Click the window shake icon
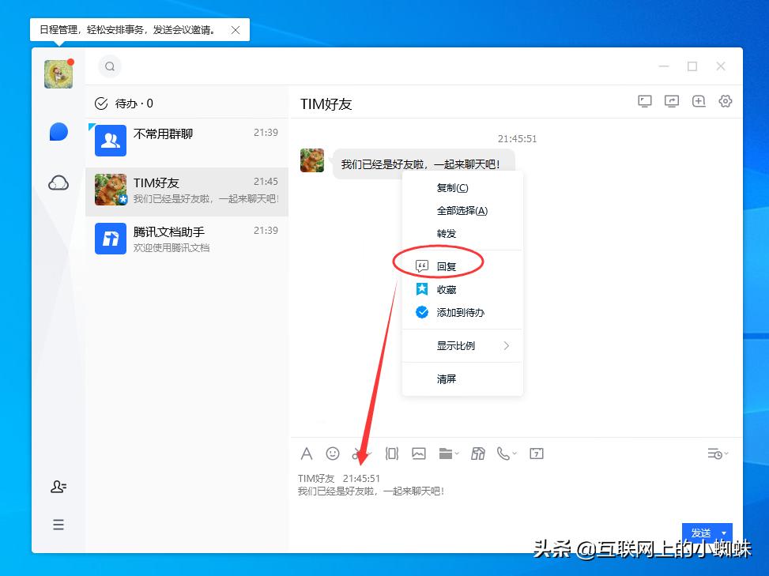 click(392, 454)
